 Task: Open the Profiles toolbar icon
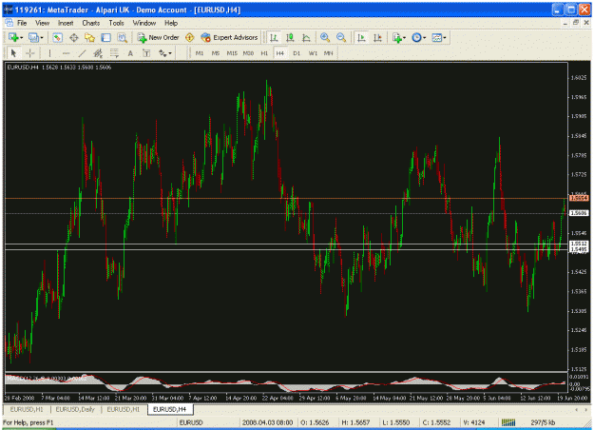click(x=33, y=37)
